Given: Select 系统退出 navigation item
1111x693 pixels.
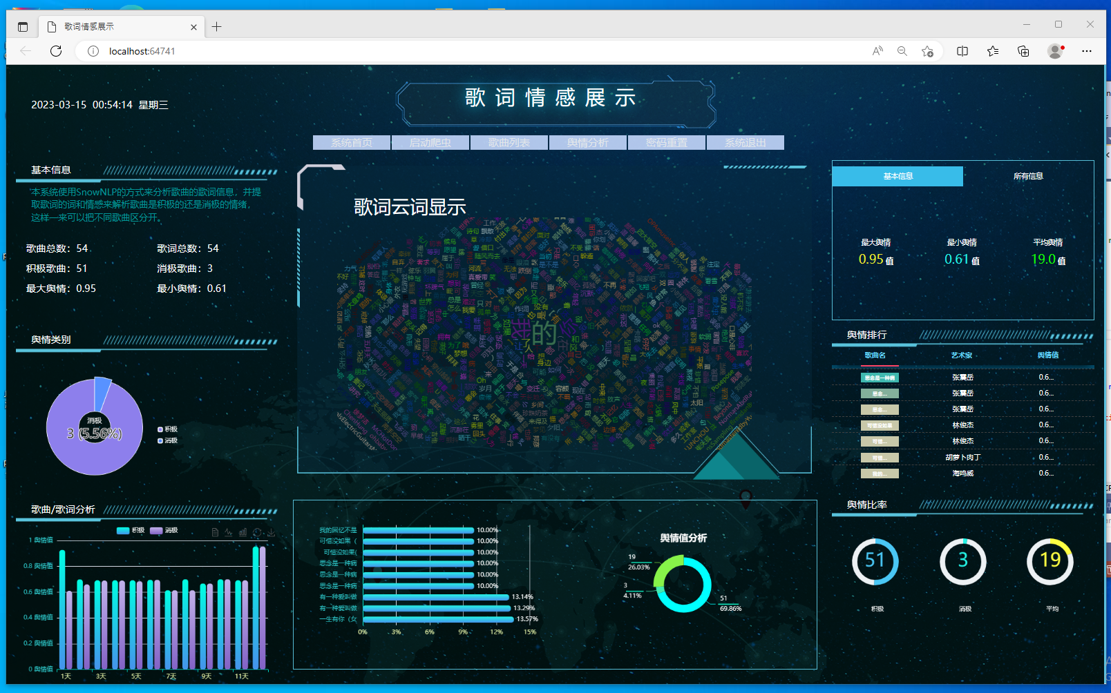Looking at the screenshot, I should point(746,143).
